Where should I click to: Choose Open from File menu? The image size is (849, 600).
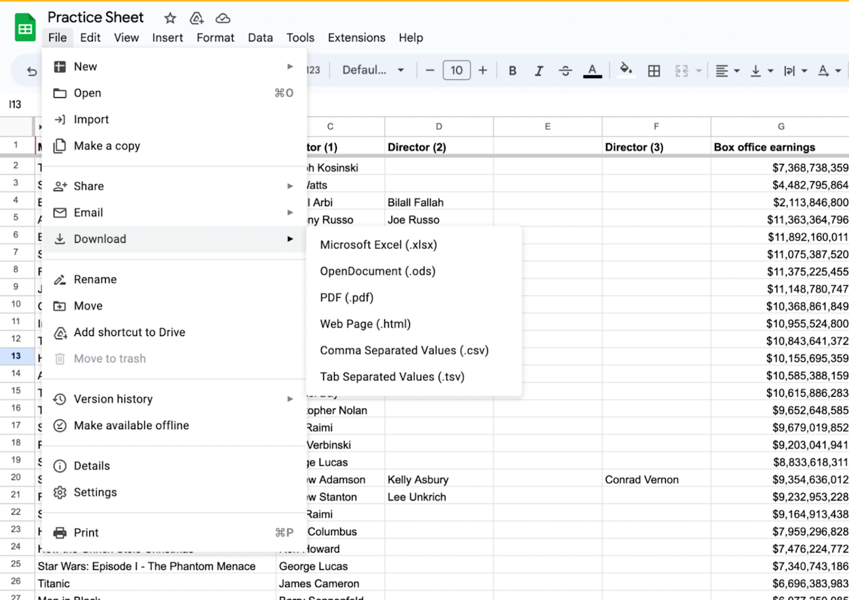(x=174, y=93)
